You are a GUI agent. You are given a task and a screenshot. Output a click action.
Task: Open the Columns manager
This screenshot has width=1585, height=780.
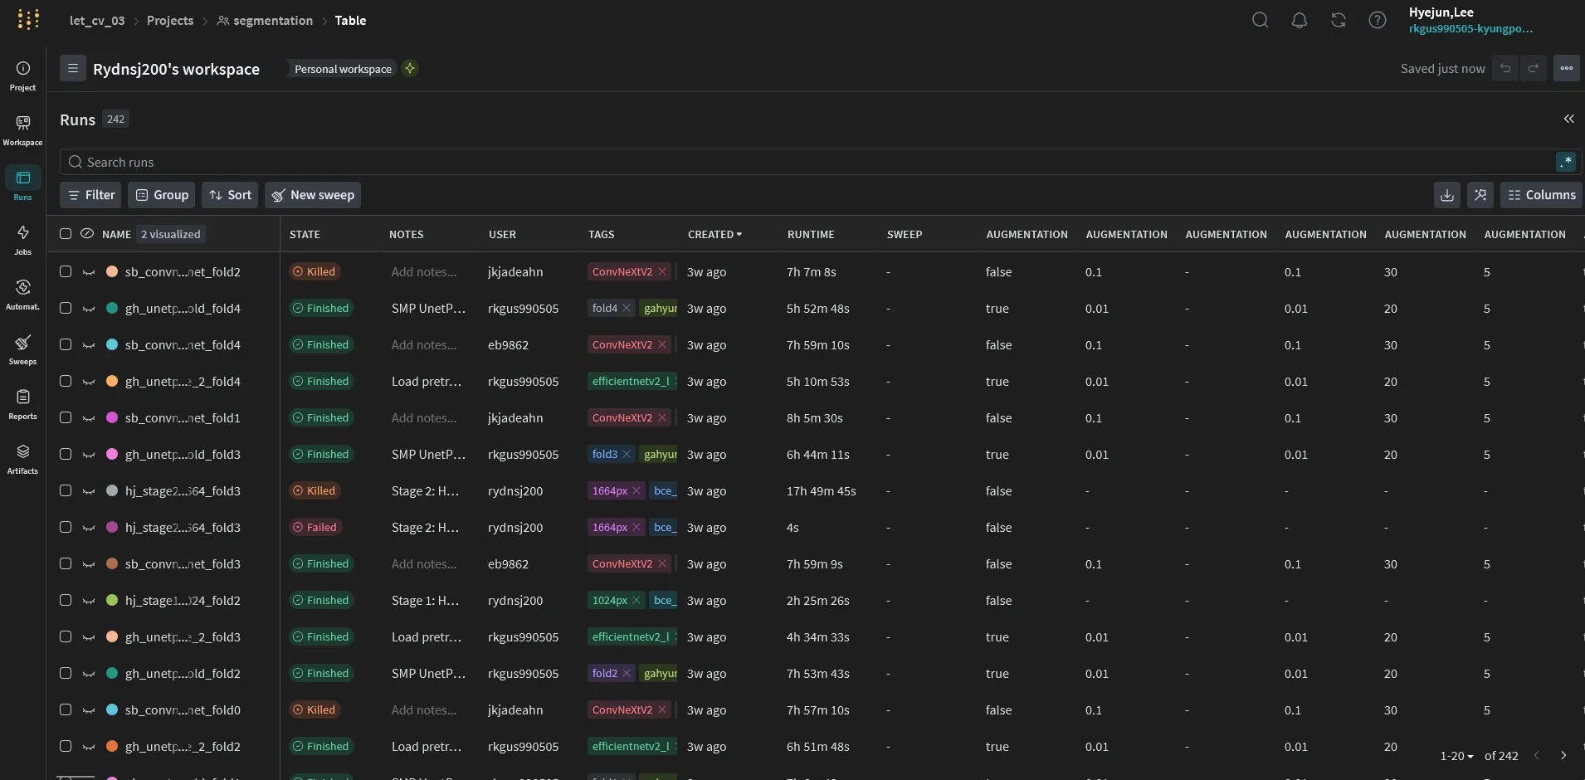pos(1541,195)
